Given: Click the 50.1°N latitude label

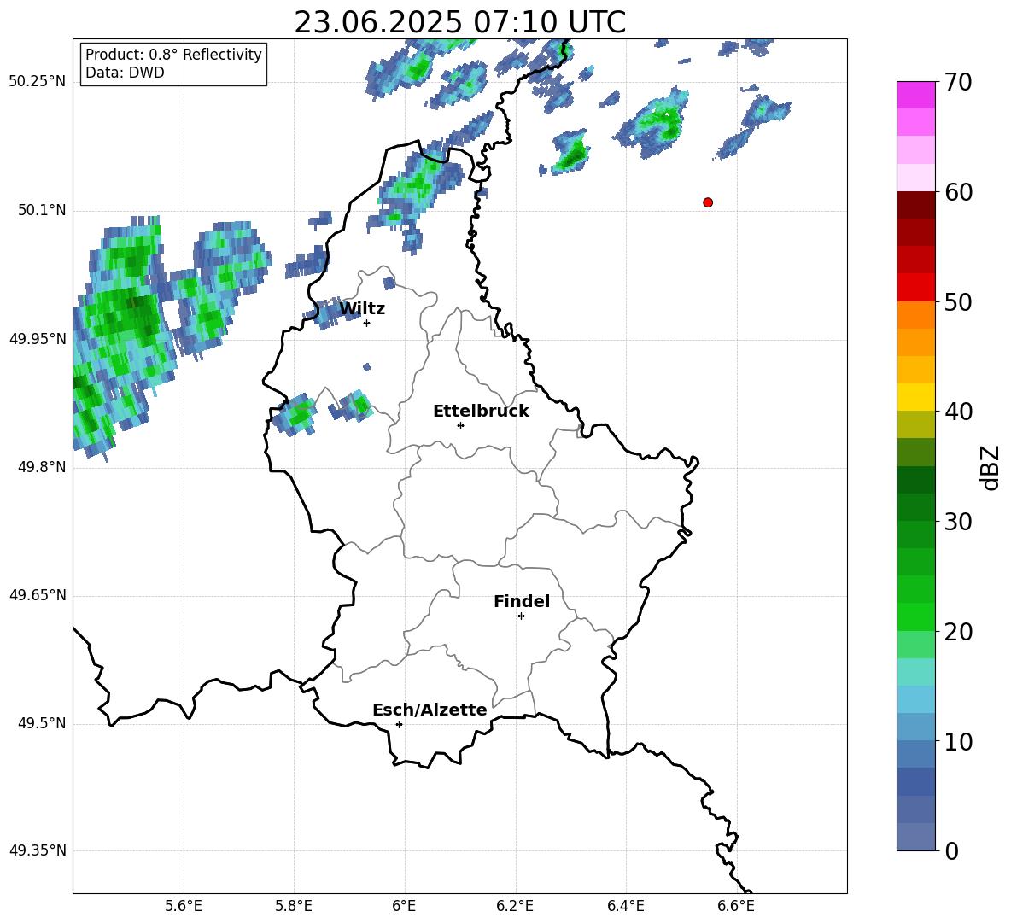Looking at the screenshot, I should (x=42, y=211).
